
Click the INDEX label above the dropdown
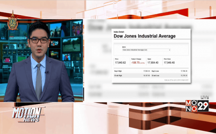(124, 47)
